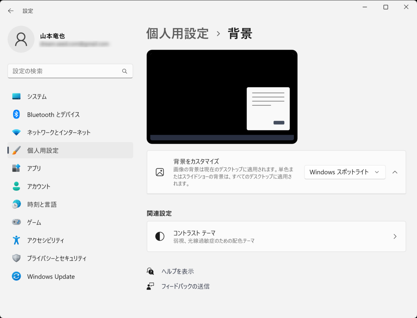Click the contrast half-circle icon
The width and height of the screenshot is (417, 318).
click(x=160, y=236)
